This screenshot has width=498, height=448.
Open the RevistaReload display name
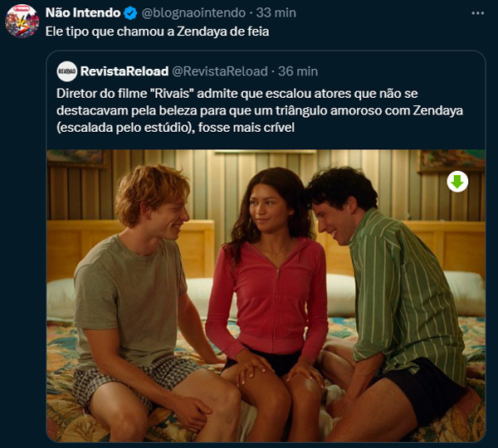tap(124, 71)
